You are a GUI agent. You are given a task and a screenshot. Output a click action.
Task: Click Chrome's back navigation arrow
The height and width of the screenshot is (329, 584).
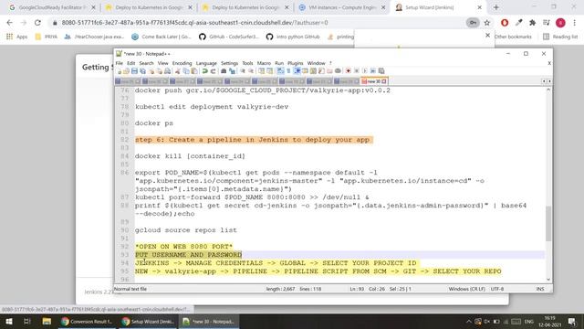click(10, 23)
